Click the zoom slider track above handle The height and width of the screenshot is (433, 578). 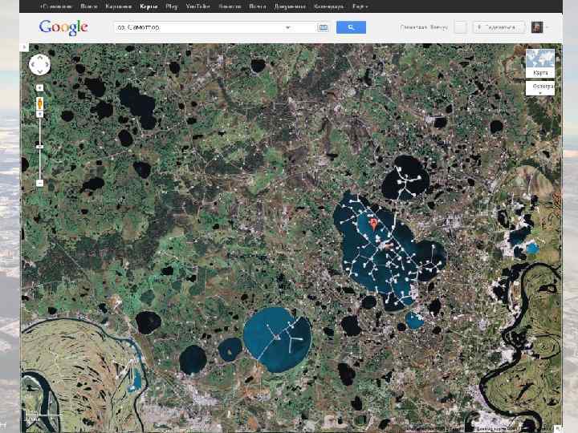click(40, 131)
